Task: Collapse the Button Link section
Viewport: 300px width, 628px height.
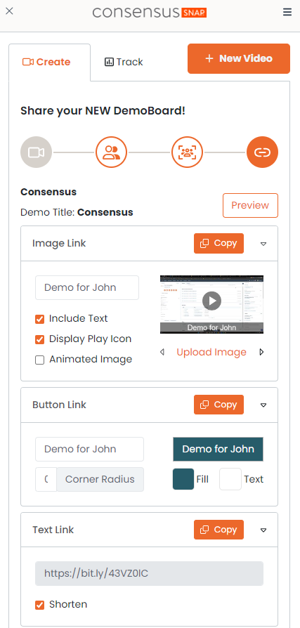Action: [263, 405]
